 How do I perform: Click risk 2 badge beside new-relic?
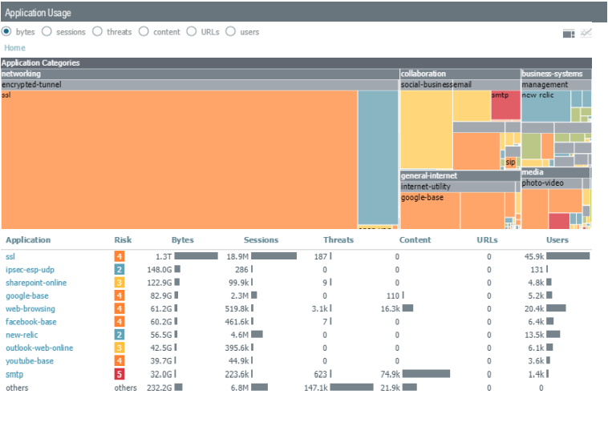coord(119,335)
